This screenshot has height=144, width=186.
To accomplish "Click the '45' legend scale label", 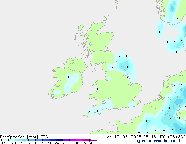I will [x=84, y=143].
